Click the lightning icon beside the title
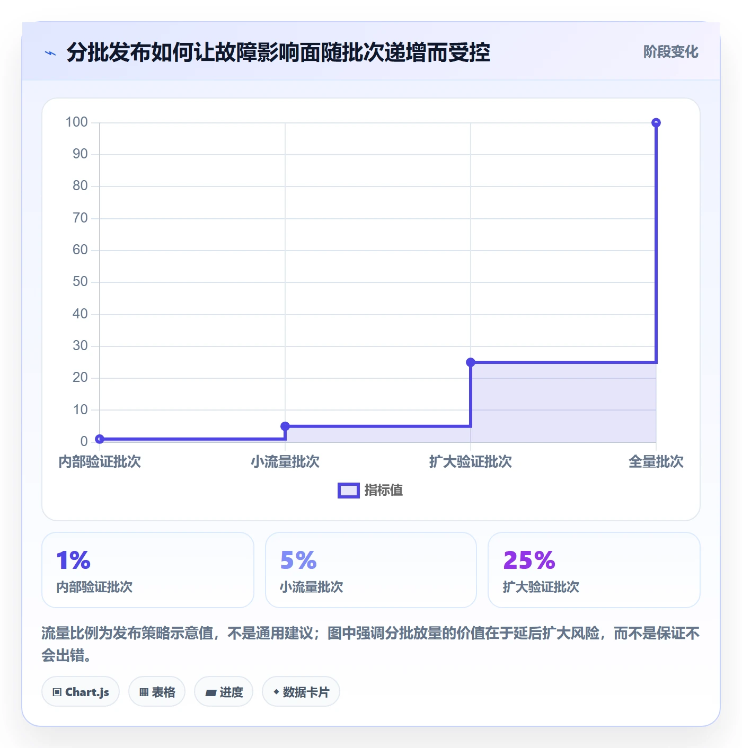 tap(50, 53)
